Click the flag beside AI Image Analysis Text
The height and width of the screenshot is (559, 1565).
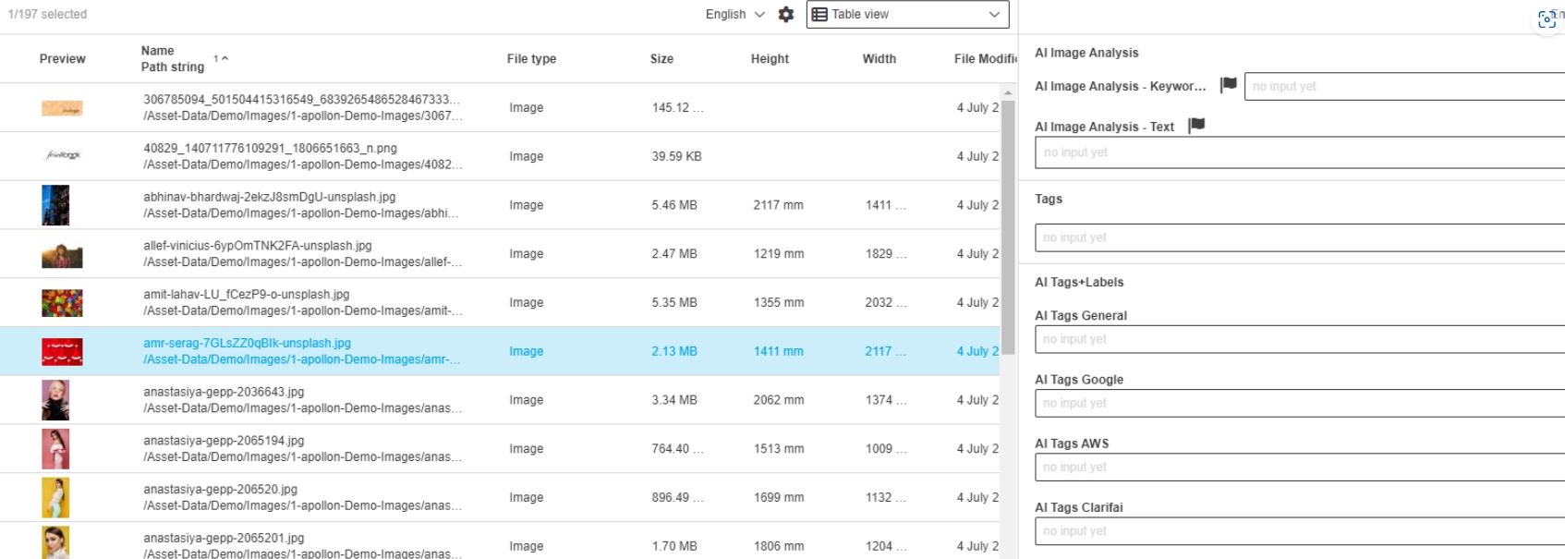(x=1196, y=126)
